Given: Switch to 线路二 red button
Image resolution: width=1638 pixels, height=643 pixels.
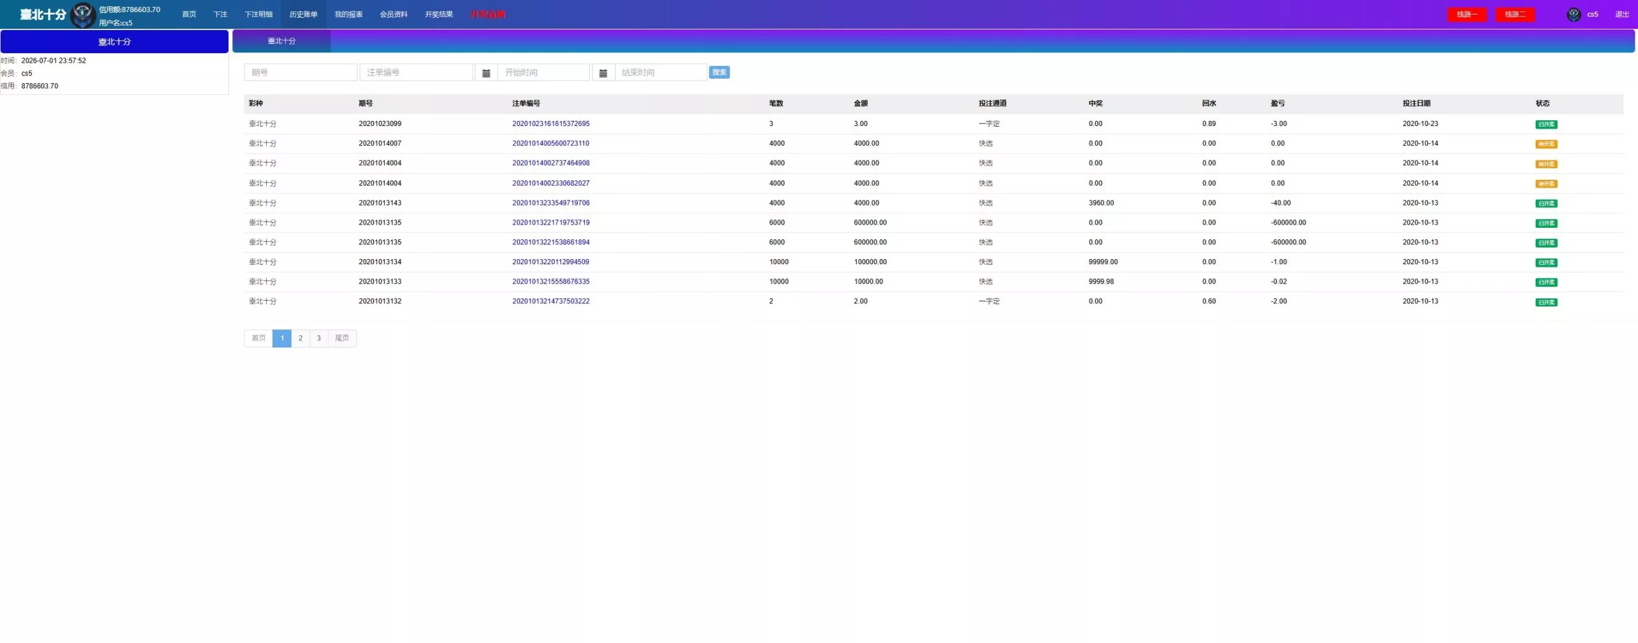Looking at the screenshot, I should click(x=1515, y=14).
